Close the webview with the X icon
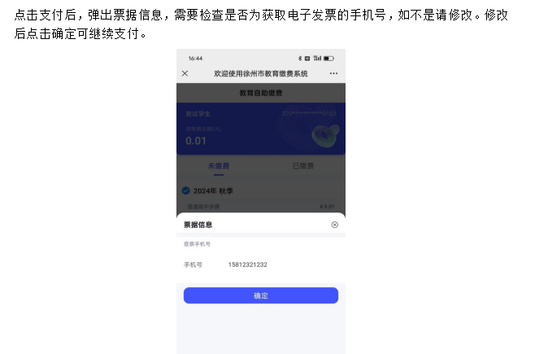This screenshot has width=535, height=354. click(x=185, y=73)
